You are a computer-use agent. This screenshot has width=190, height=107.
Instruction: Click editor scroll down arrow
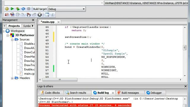click(x=185, y=76)
